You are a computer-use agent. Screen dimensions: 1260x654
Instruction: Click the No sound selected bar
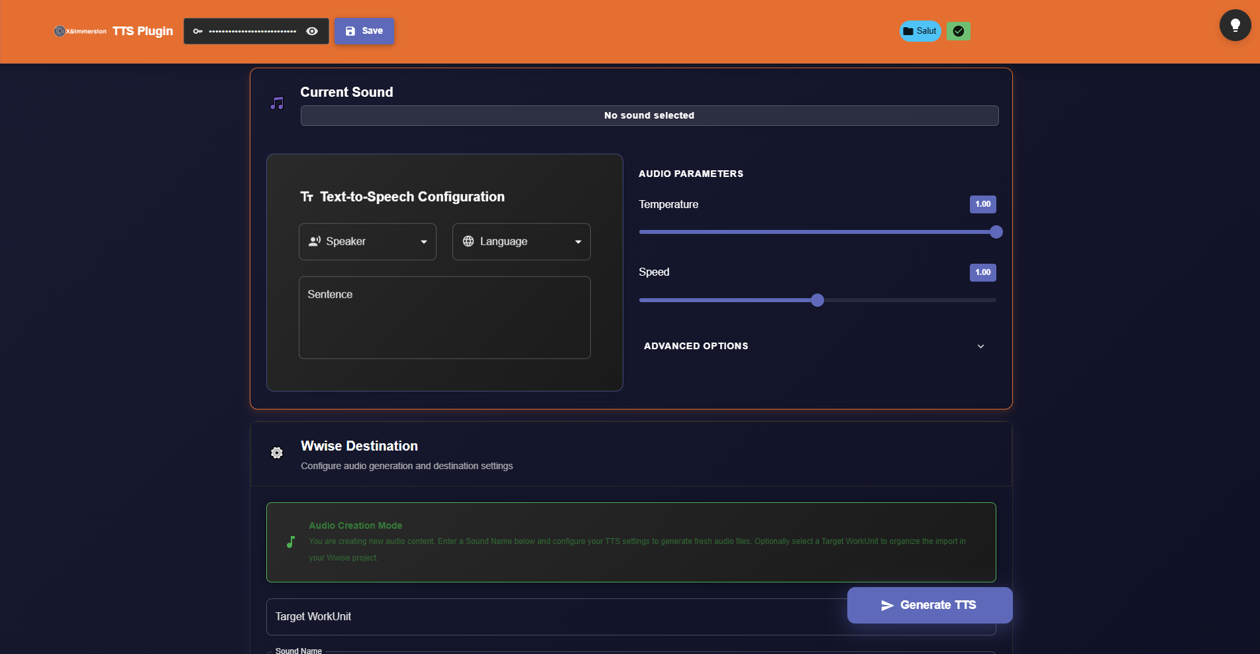(x=649, y=115)
